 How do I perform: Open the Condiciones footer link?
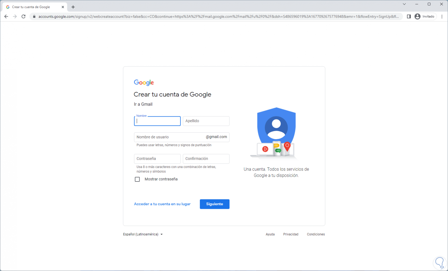pos(316,234)
